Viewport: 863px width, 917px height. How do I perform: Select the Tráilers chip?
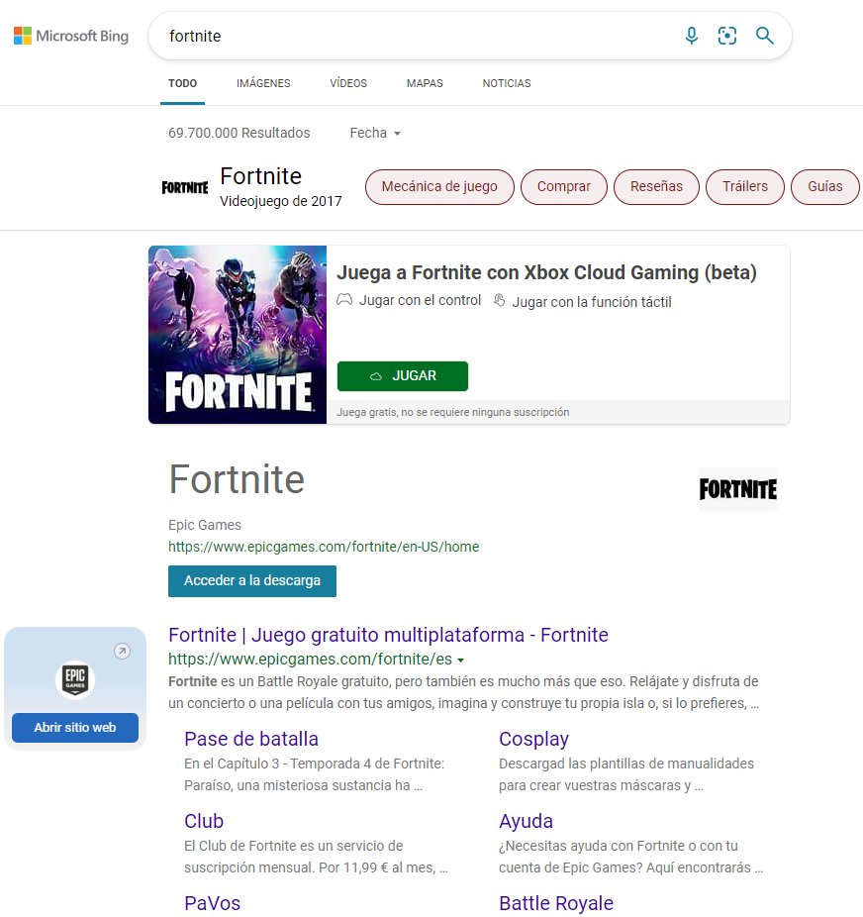pyautogui.click(x=745, y=186)
